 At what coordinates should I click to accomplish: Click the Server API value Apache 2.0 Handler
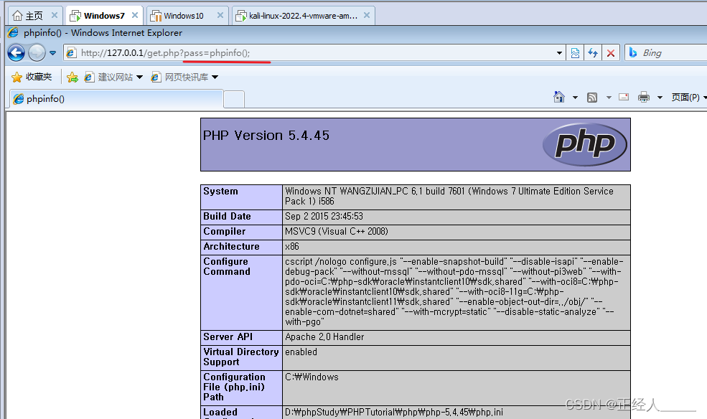pyautogui.click(x=324, y=336)
